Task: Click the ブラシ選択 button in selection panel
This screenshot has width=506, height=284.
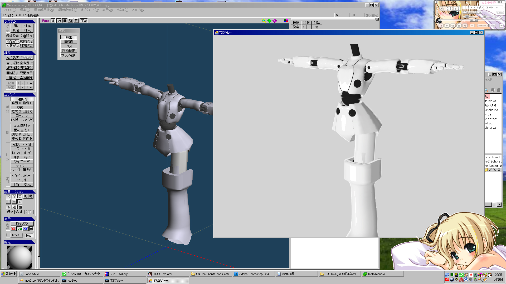Action: point(69,55)
